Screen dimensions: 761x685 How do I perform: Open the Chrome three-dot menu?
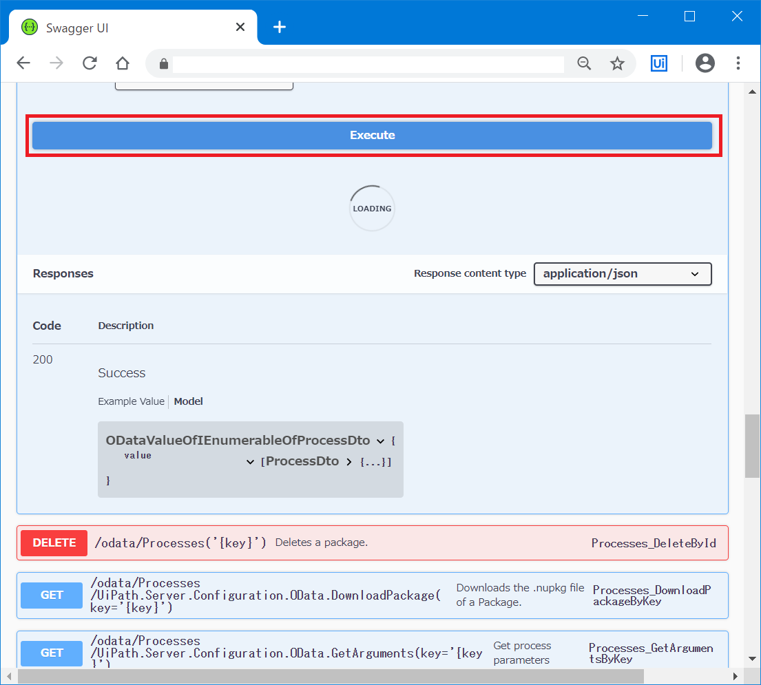pos(738,63)
